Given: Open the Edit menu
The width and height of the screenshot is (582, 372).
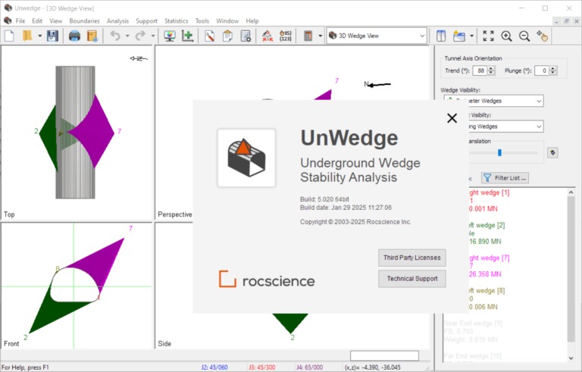Looking at the screenshot, I should pyautogui.click(x=36, y=20).
